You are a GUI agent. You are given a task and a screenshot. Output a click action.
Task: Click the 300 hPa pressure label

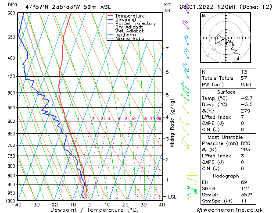coord(12,13)
